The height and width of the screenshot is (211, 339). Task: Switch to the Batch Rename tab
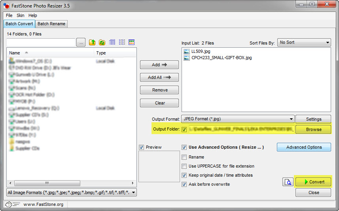click(51, 24)
